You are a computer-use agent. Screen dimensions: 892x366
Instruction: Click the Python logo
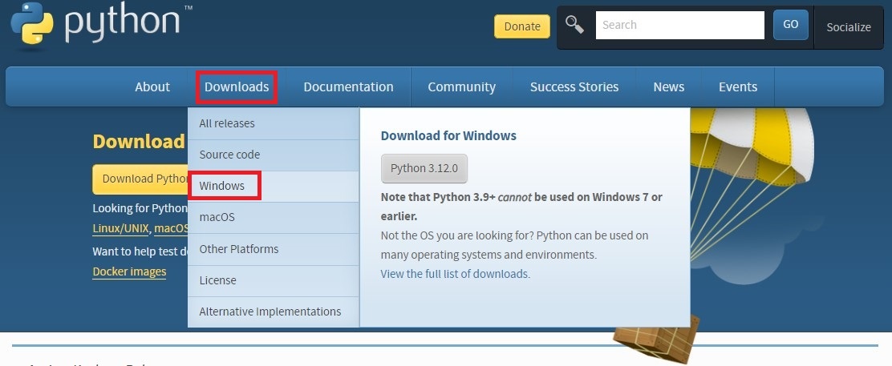click(101, 24)
